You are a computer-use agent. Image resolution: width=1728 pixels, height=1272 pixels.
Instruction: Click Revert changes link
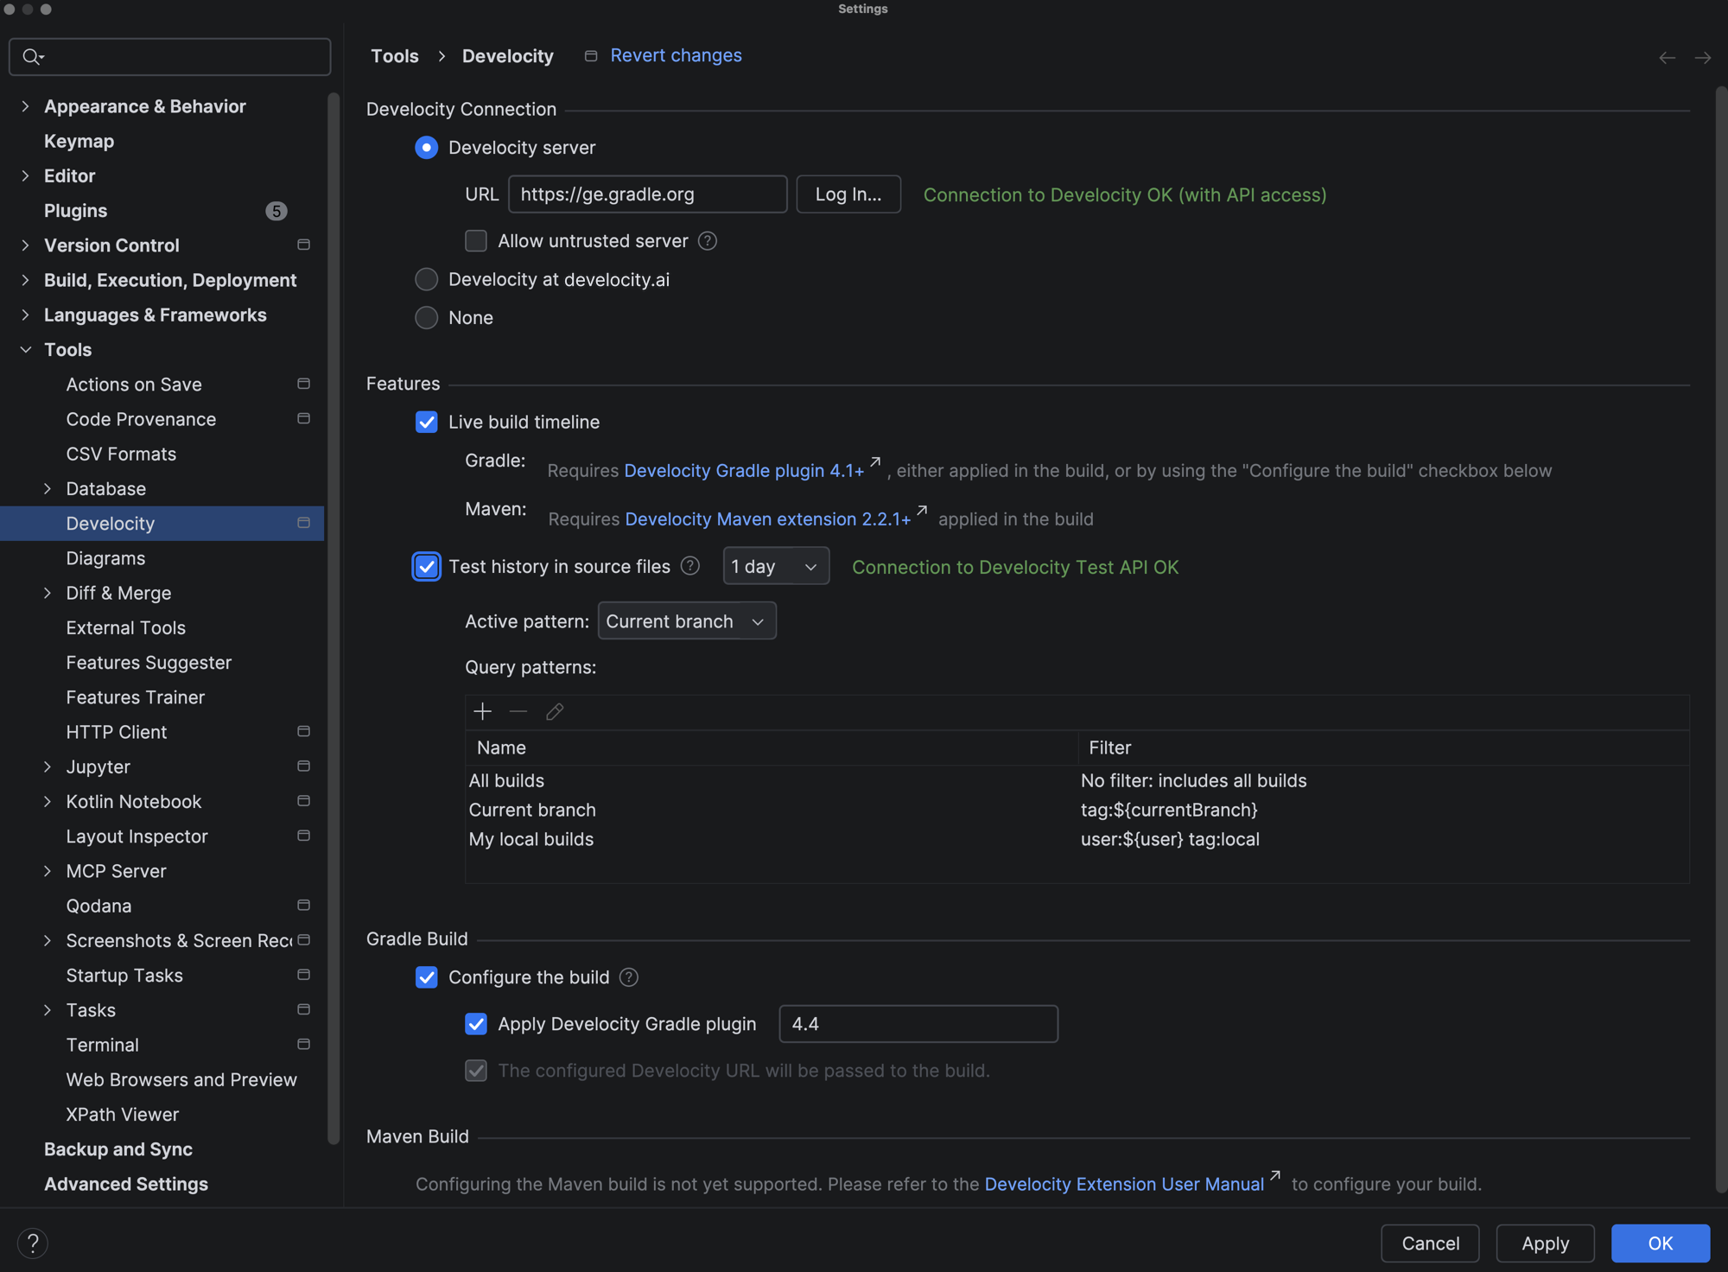[676, 55]
